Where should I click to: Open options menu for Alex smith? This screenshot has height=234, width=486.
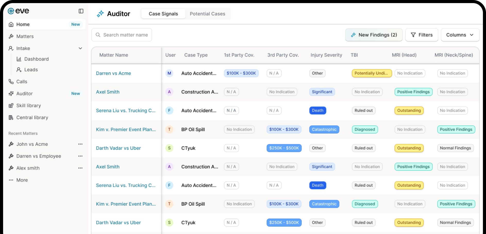(80, 168)
